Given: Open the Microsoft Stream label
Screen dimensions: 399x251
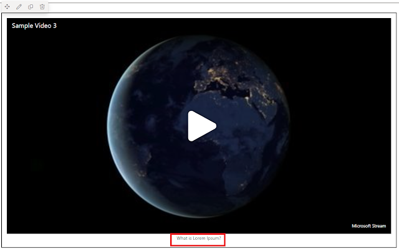Looking at the screenshot, I should tap(368, 226).
